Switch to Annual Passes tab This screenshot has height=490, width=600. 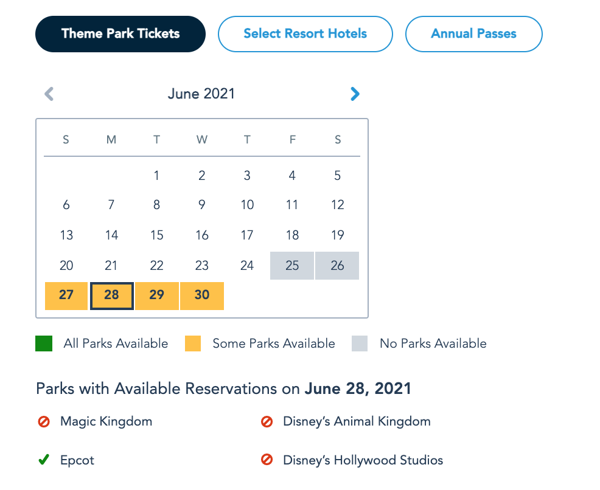click(473, 33)
